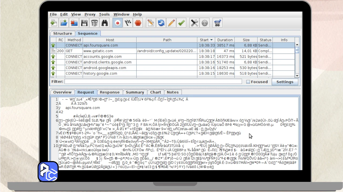Click the green checkmark Validate icon
Image resolution: width=343 pixels, height=192 pixels.
(182, 23)
